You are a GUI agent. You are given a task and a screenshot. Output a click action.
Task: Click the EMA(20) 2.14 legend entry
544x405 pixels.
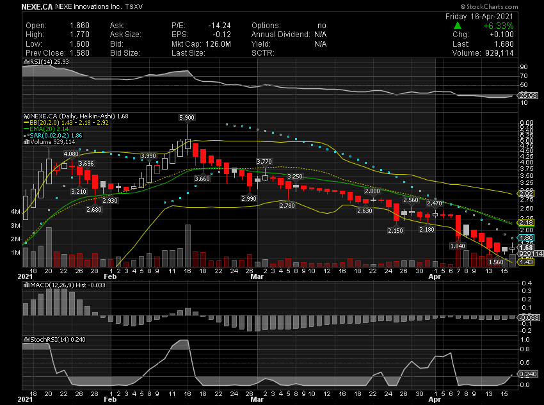49,129
